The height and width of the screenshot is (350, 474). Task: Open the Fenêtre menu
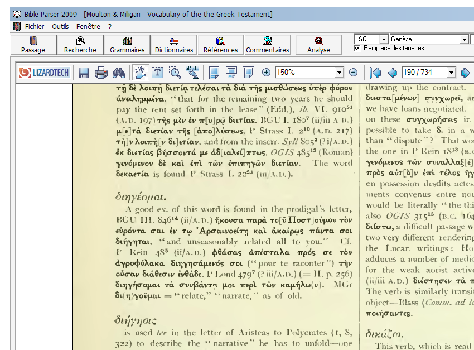click(x=88, y=27)
